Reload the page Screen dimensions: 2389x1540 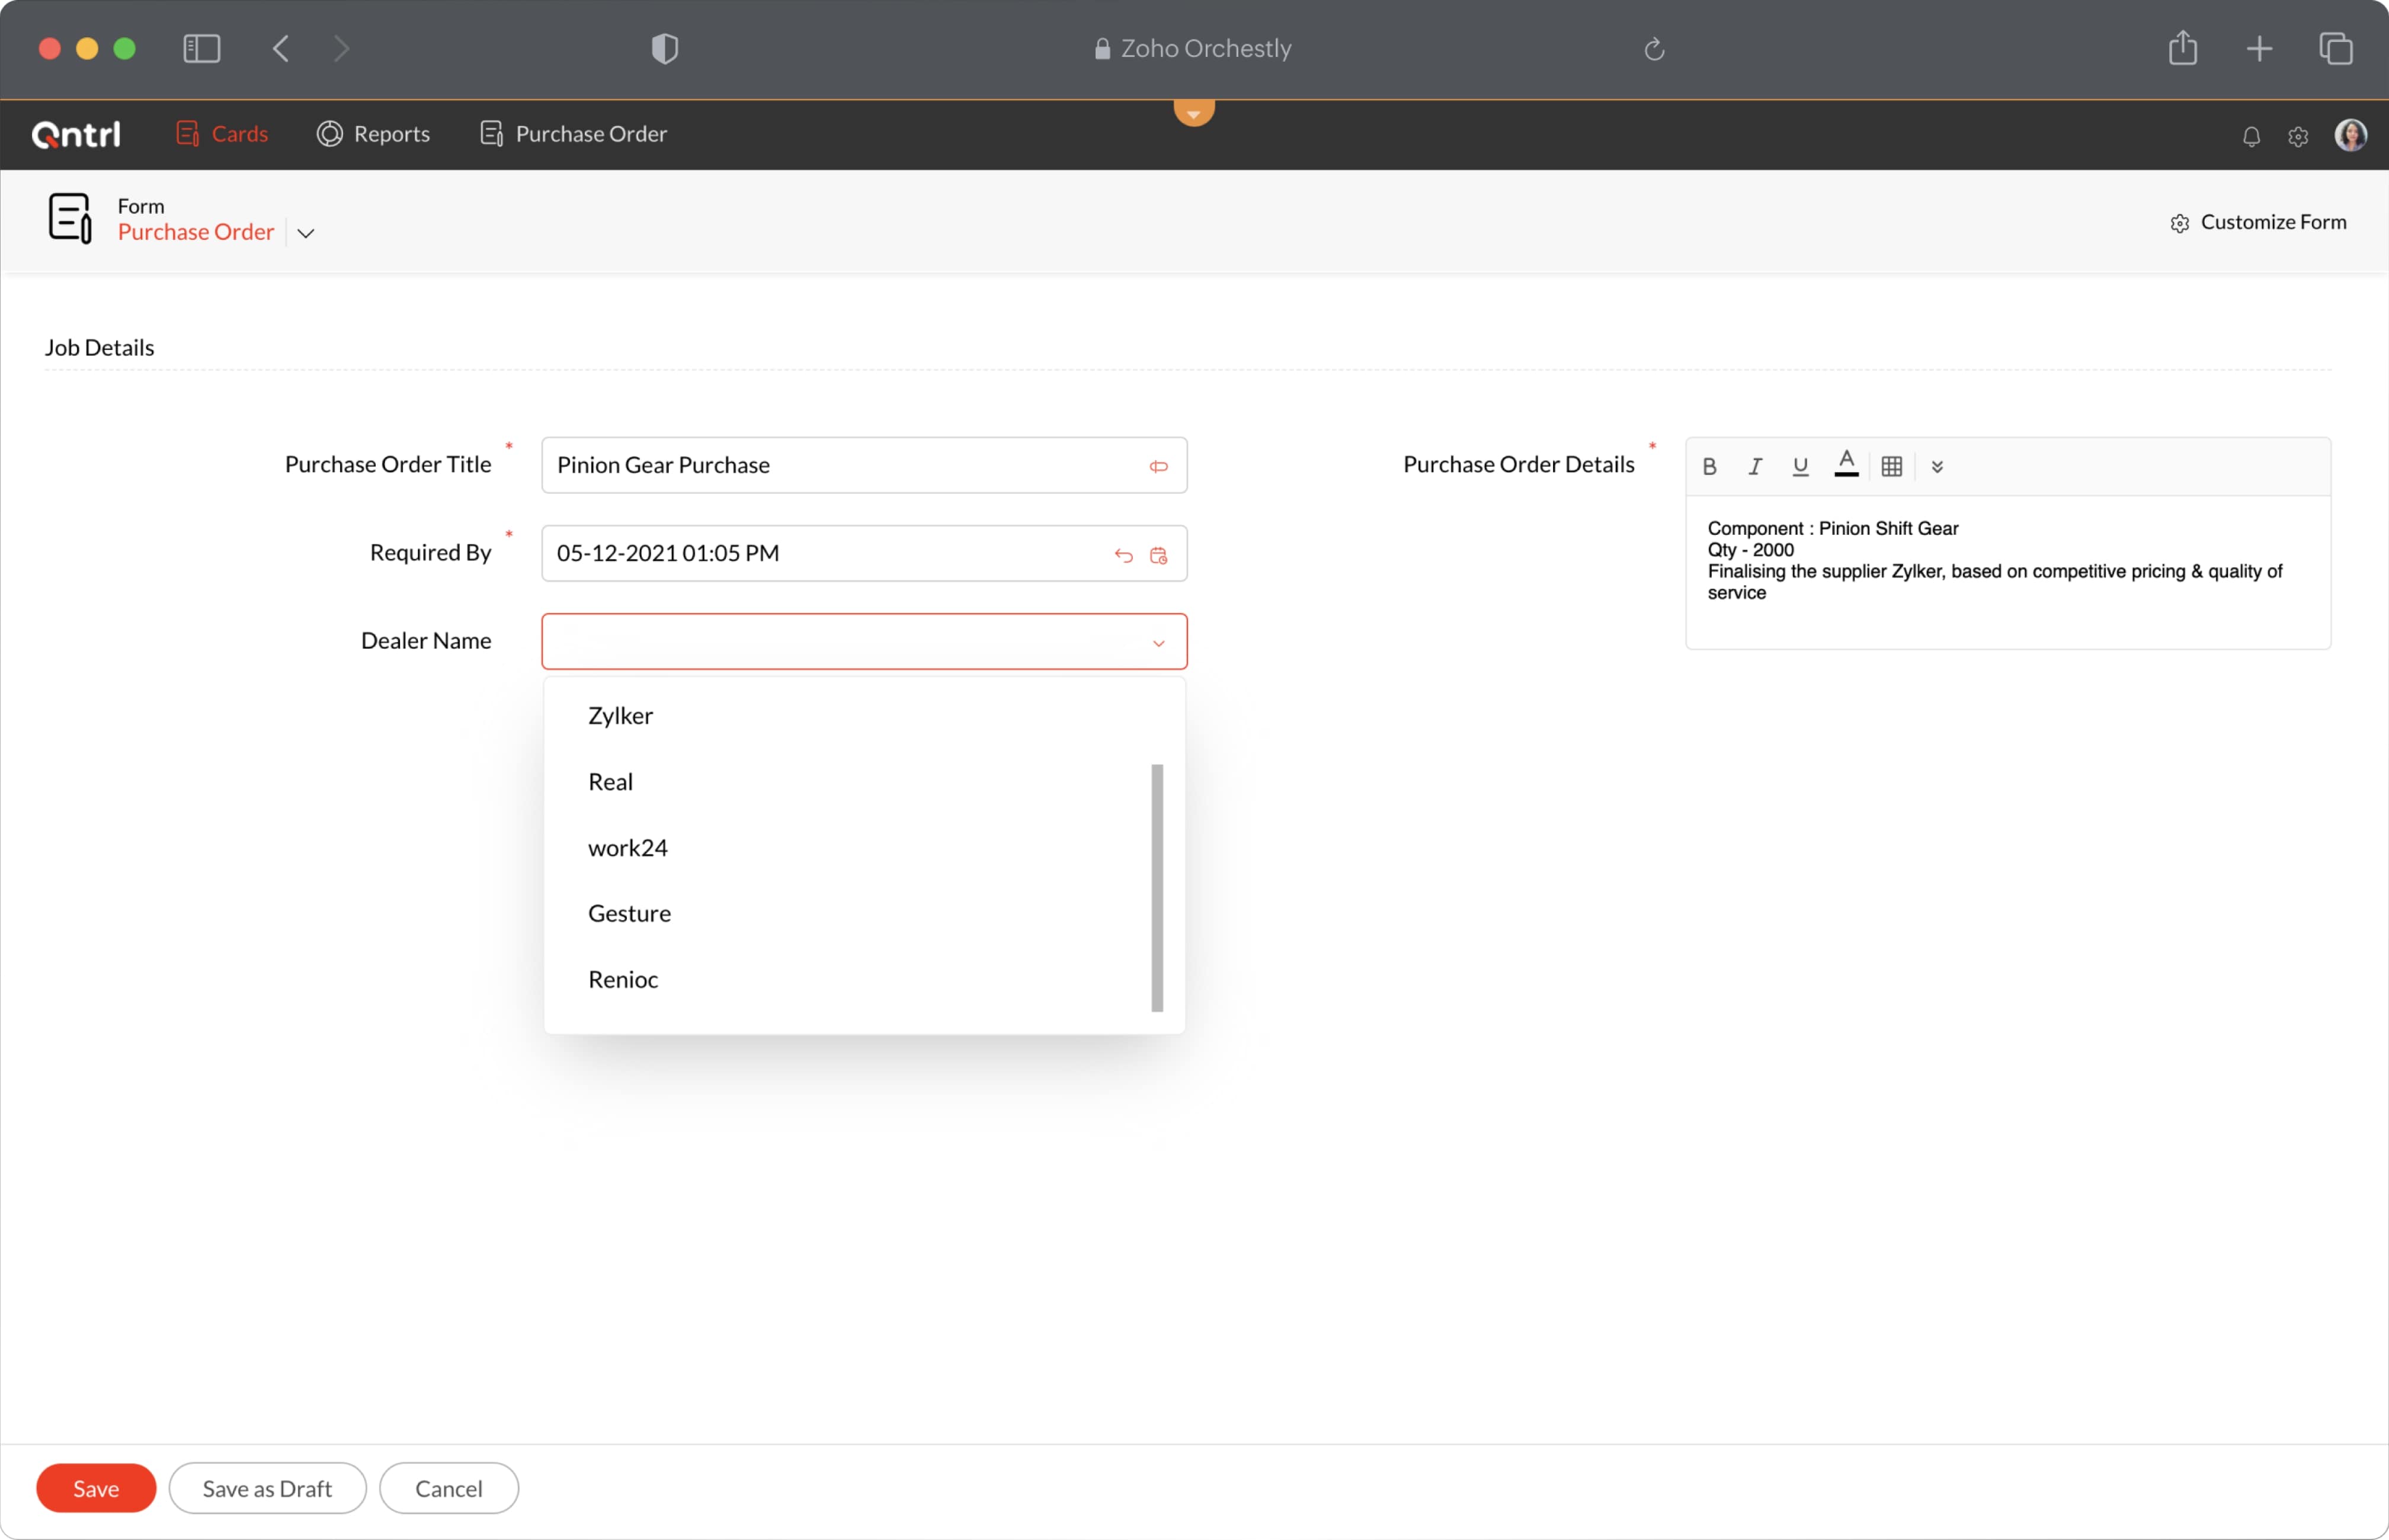click(x=1654, y=48)
